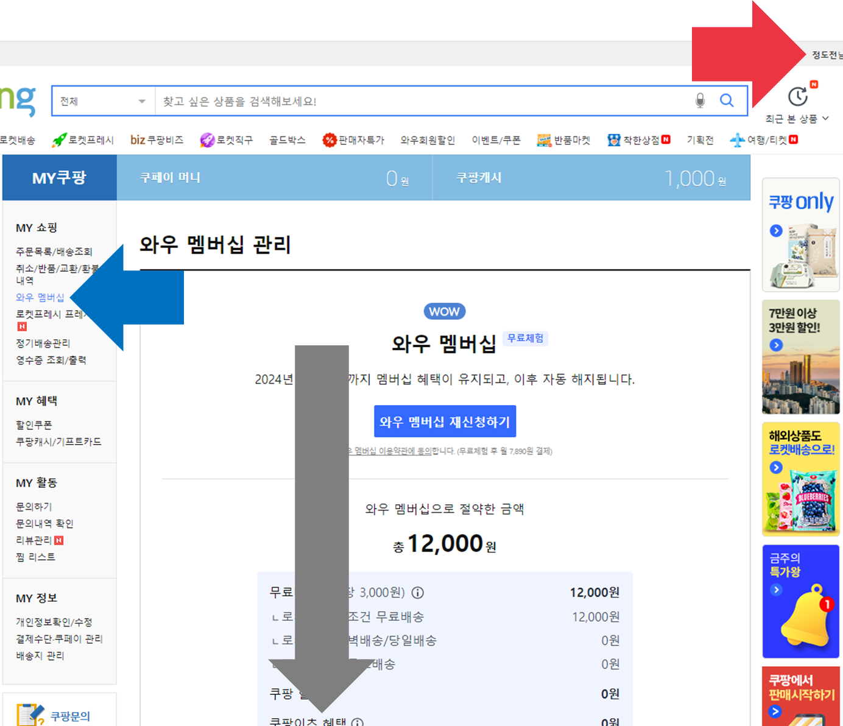Click the 쿠팡문의 link at bottom left
Image resolution: width=843 pixels, height=726 pixels.
pyautogui.click(x=70, y=716)
